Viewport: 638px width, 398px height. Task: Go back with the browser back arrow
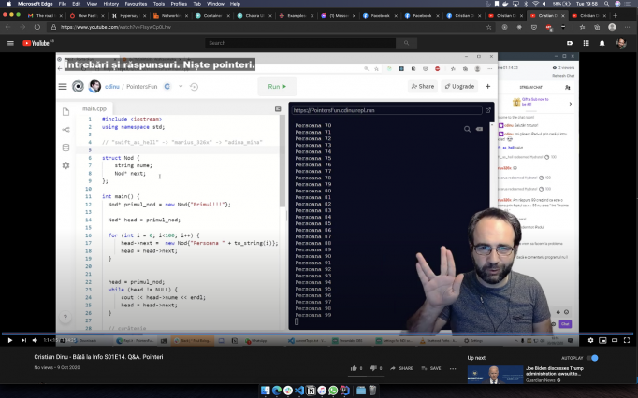7,27
